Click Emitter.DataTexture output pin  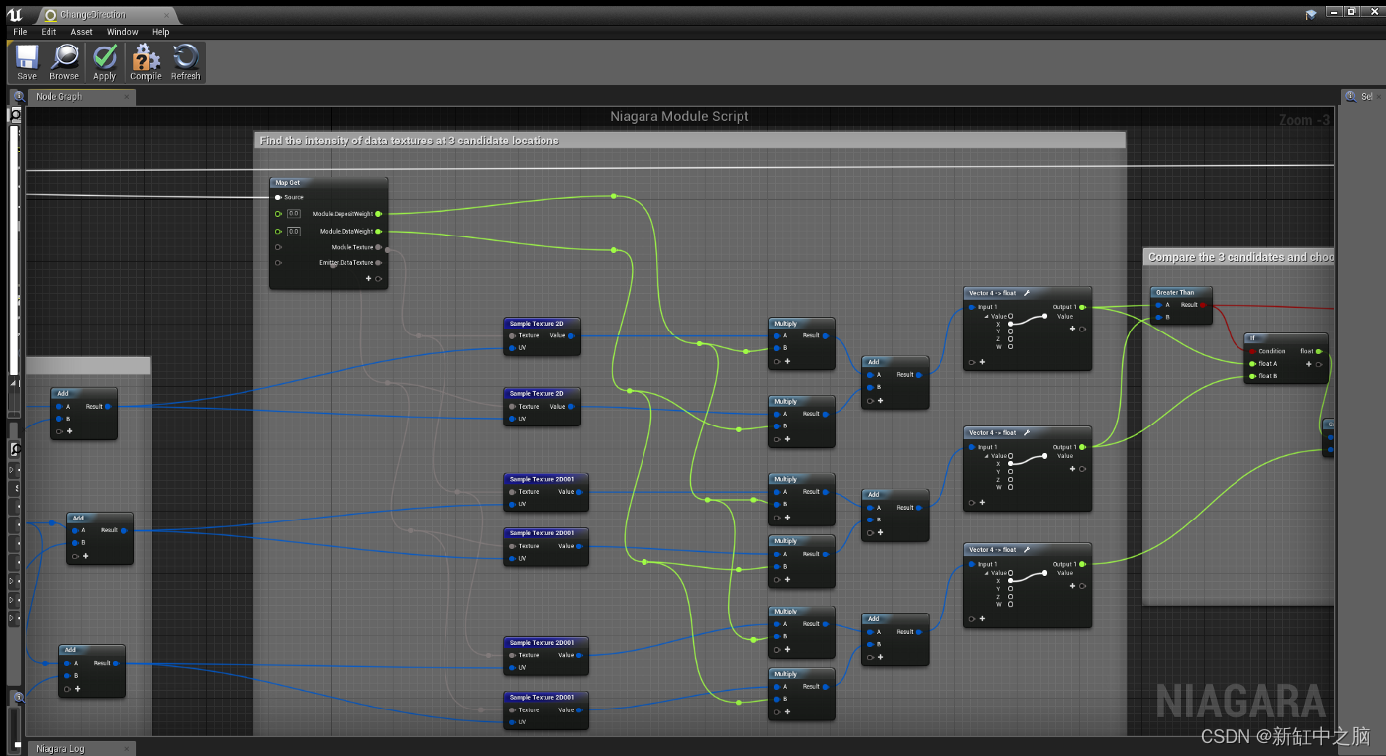pyautogui.click(x=378, y=263)
